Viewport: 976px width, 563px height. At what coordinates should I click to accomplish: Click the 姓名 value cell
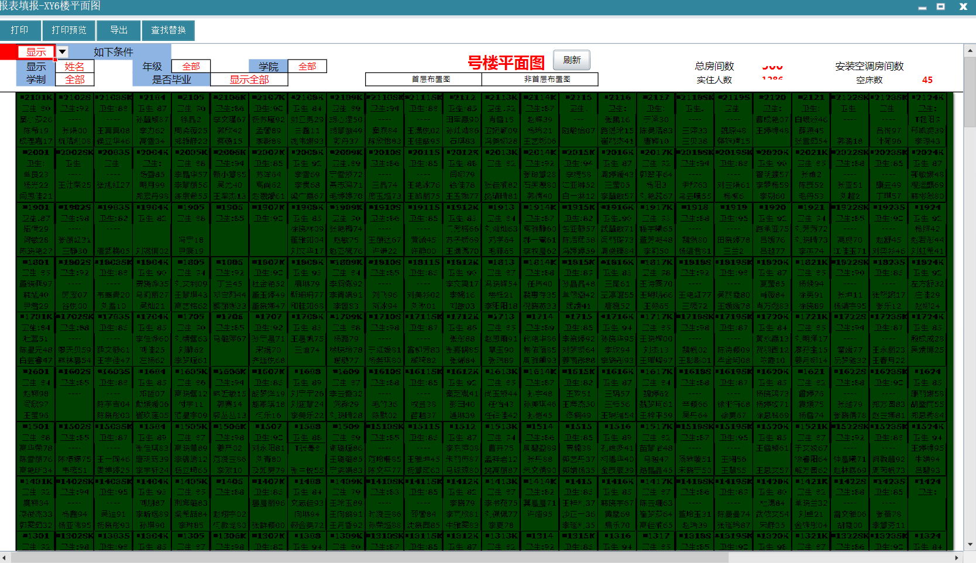pos(74,67)
